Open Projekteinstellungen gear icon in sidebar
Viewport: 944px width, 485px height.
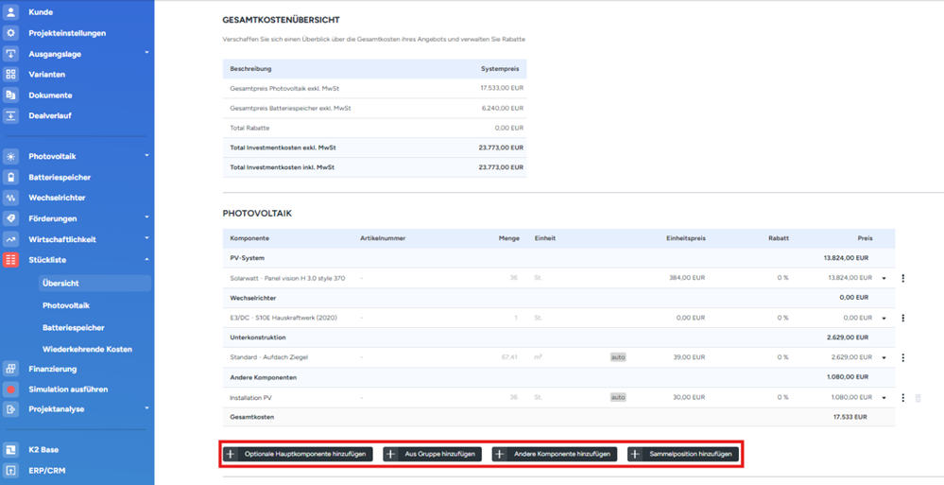(11, 33)
